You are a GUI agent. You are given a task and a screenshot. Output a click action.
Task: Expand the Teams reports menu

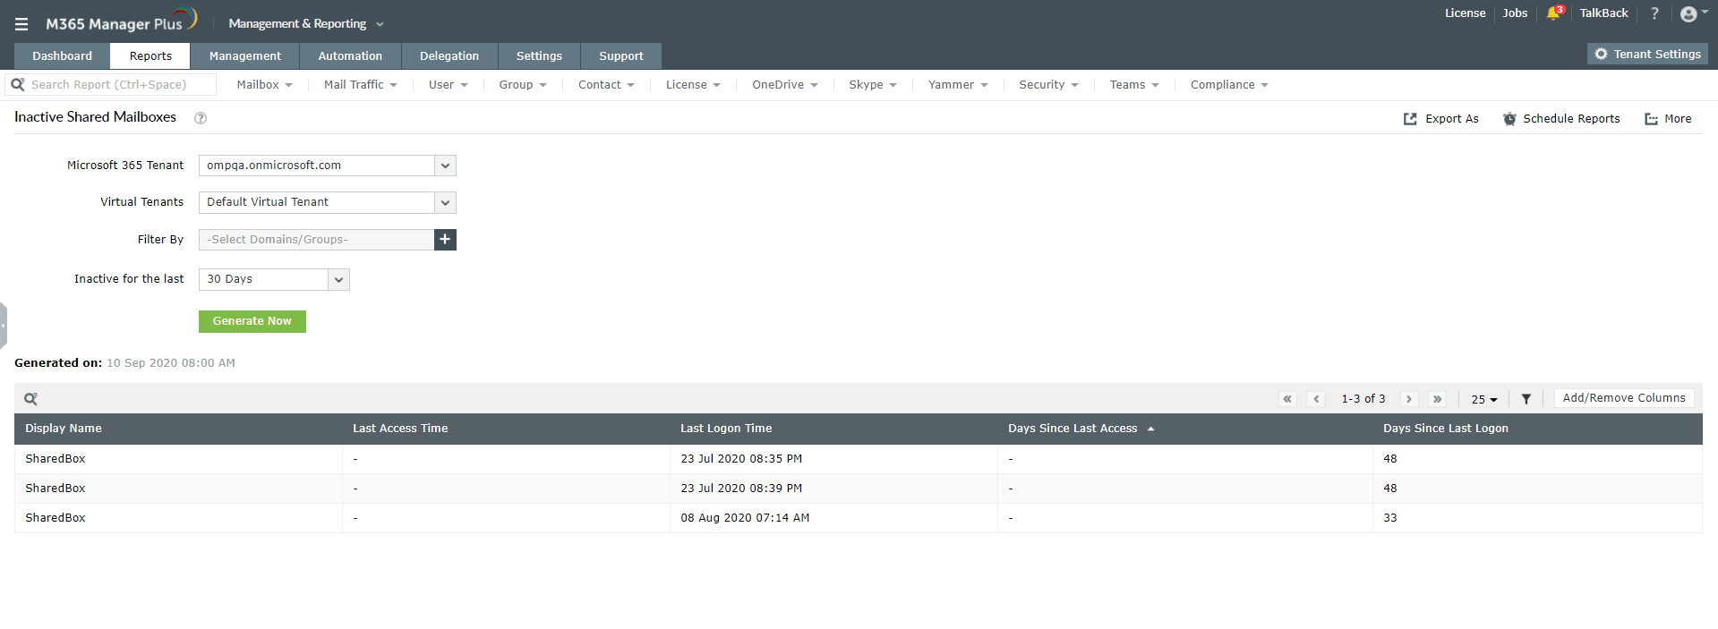pos(1134,85)
